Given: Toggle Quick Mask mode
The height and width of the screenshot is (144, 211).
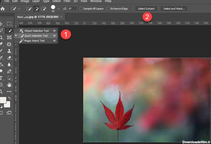Looking at the screenshot, I should point(1,113).
